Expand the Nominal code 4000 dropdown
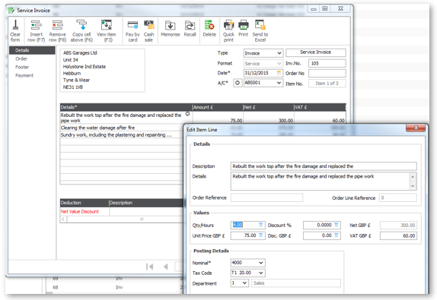The image size is (437, 300). [261, 263]
